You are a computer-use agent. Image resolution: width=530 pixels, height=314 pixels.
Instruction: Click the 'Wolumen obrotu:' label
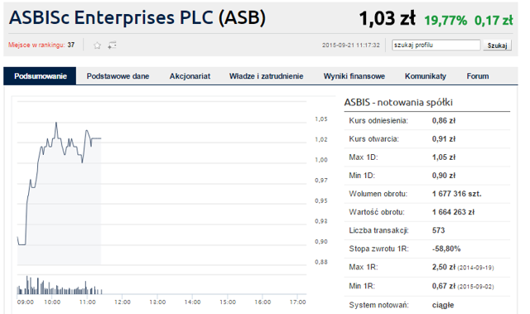click(x=378, y=194)
